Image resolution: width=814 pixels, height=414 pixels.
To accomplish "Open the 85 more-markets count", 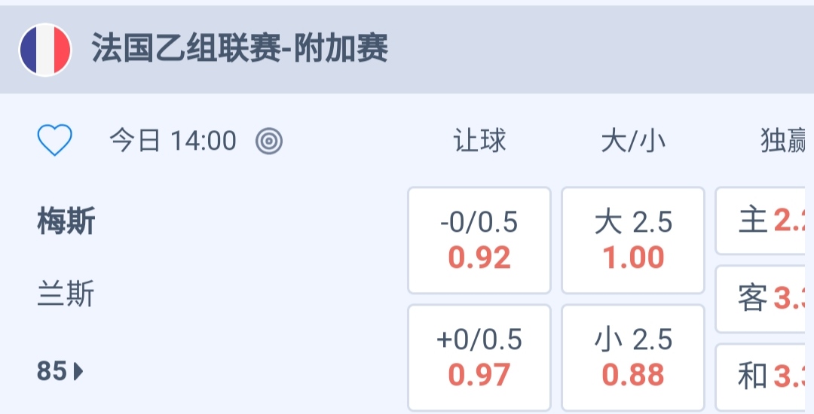I will [52, 371].
